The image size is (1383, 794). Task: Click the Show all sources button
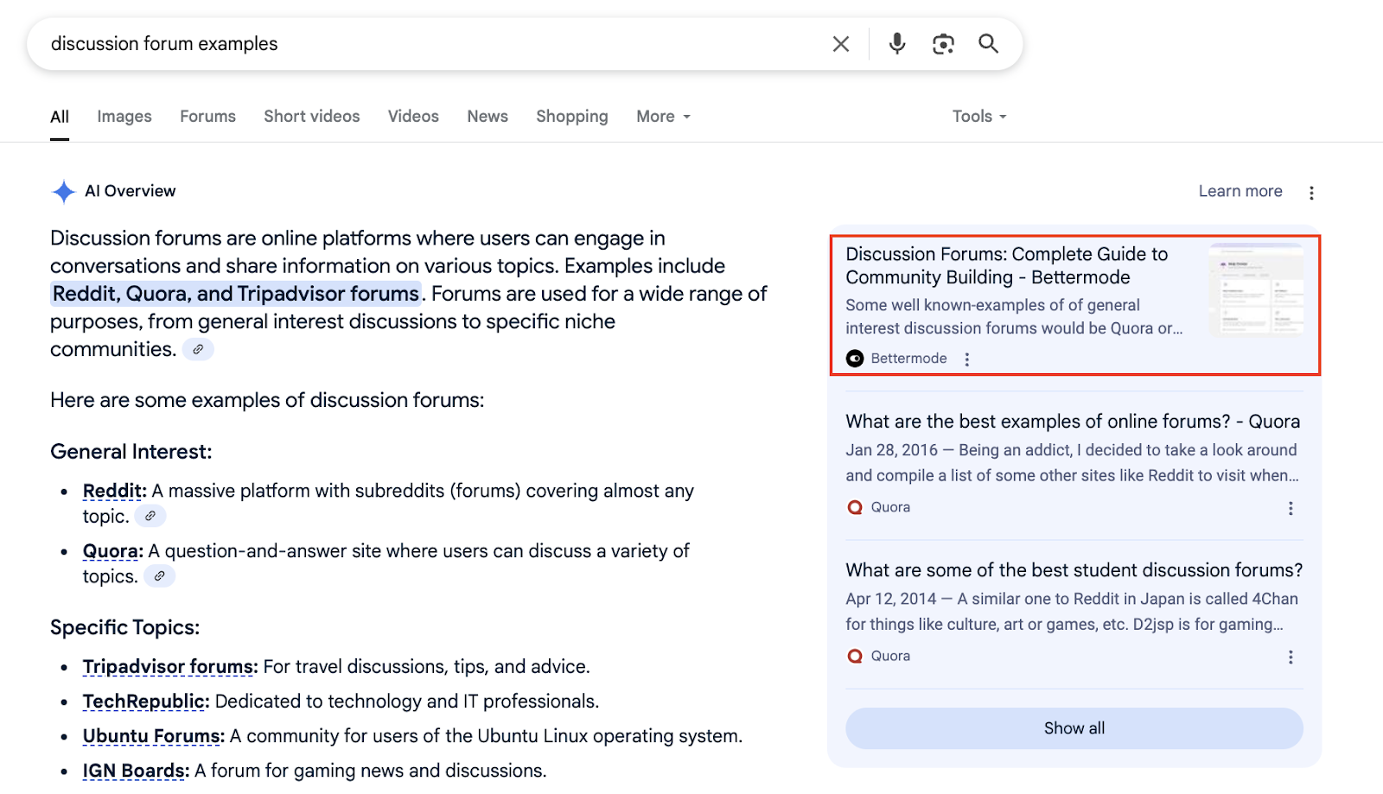[x=1074, y=728]
